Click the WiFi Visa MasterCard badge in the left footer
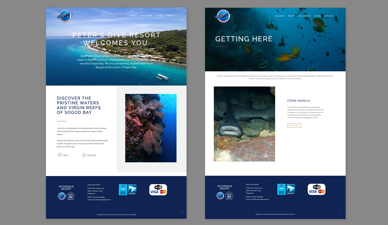Viewport: 388px width, 225px height. (158, 190)
